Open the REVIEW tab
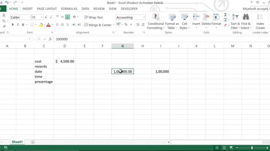Viewport: 270px width, 151px height. click(x=99, y=9)
